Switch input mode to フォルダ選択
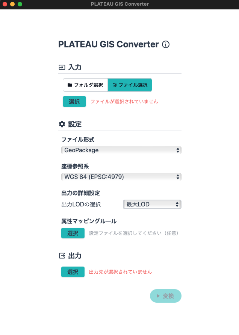 tap(85, 85)
